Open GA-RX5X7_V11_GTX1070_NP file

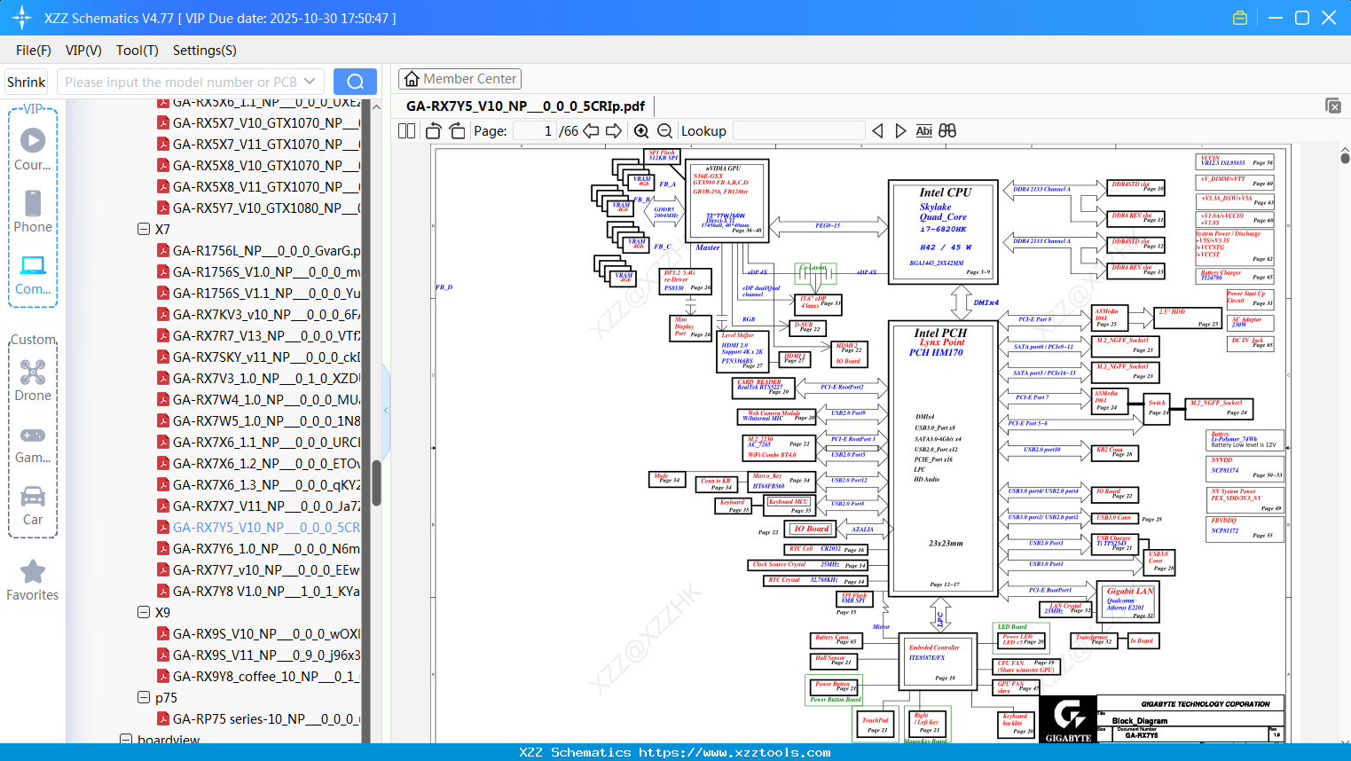266,144
